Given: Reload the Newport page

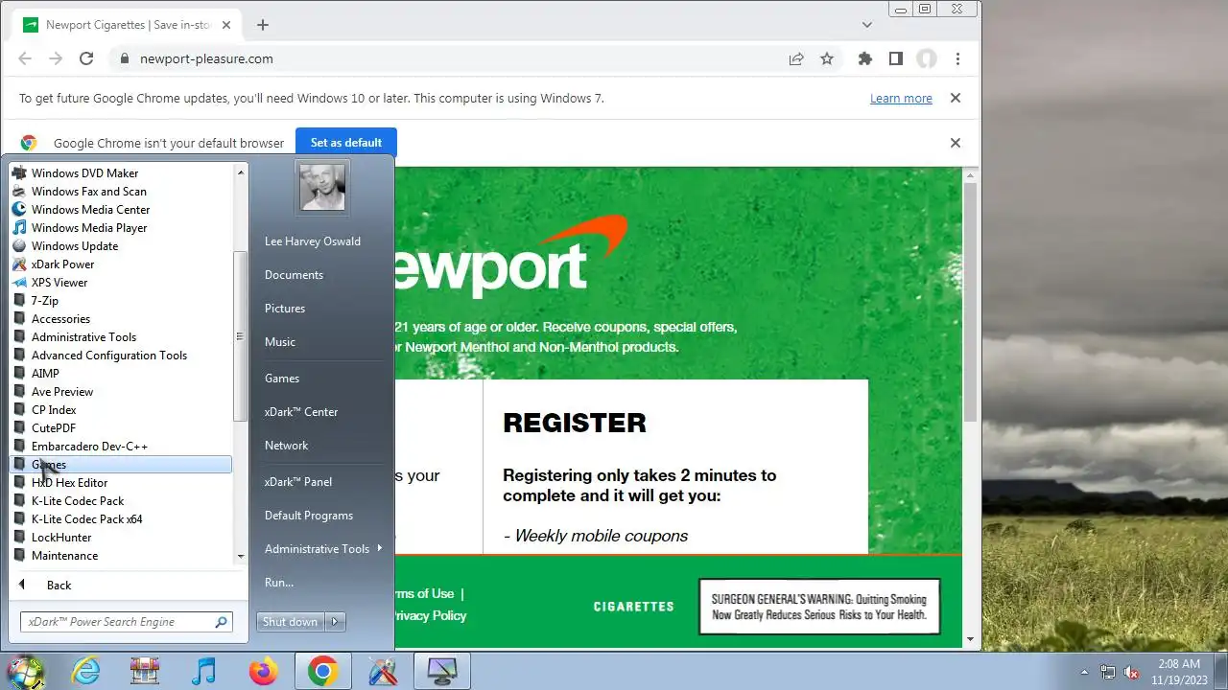Looking at the screenshot, I should click(86, 58).
